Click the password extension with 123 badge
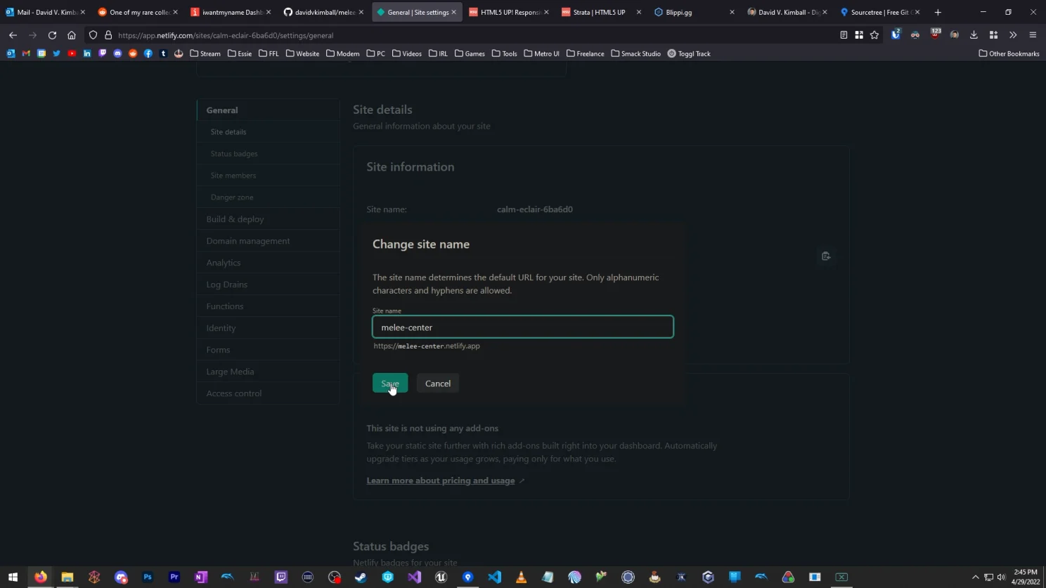The height and width of the screenshot is (588, 1046). pos(936,35)
